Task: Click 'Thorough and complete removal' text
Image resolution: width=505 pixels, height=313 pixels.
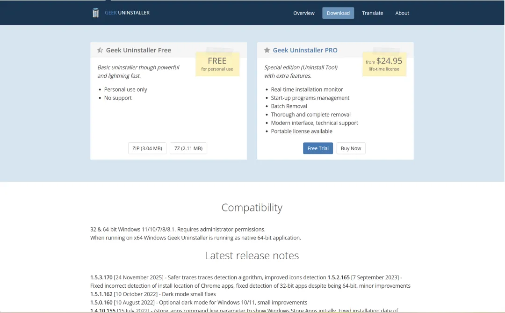Action: (x=311, y=115)
